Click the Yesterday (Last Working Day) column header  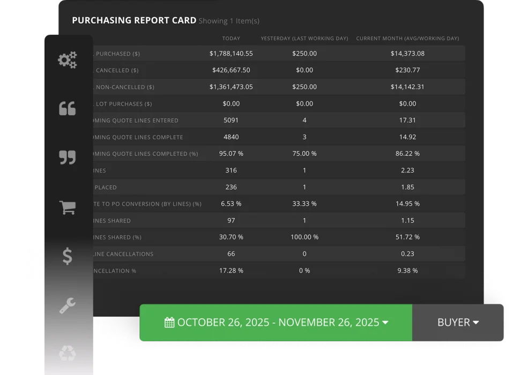click(x=304, y=39)
